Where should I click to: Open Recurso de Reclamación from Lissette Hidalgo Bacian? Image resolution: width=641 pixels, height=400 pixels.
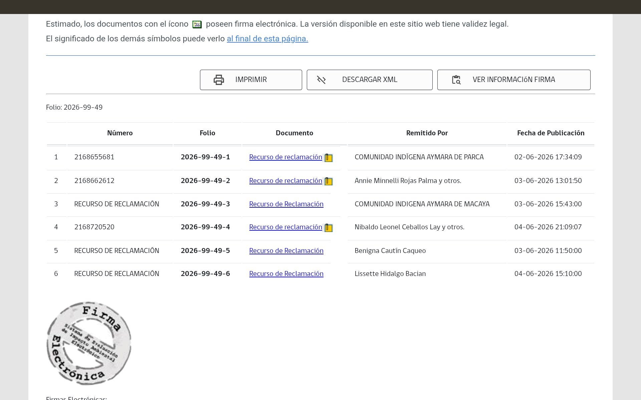pos(286,274)
